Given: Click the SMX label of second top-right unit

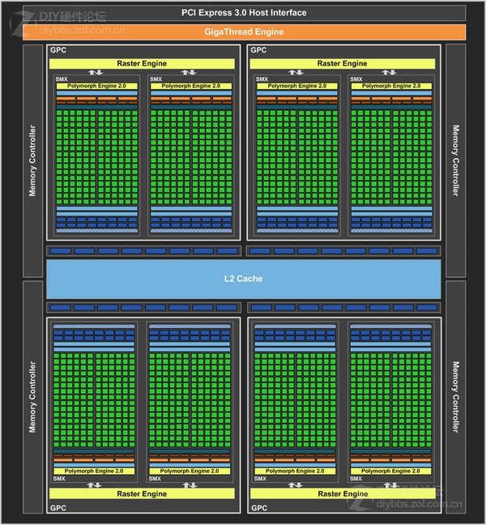Looking at the screenshot, I should click(356, 79).
